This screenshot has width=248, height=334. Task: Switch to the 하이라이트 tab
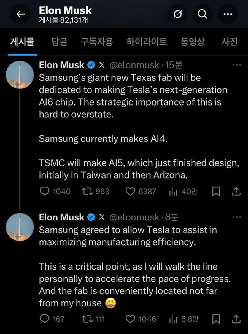(x=147, y=42)
